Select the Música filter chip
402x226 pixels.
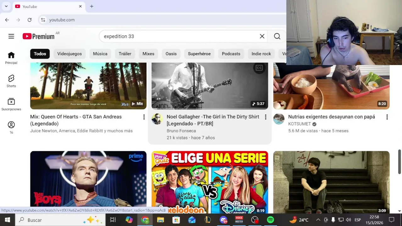100,54
